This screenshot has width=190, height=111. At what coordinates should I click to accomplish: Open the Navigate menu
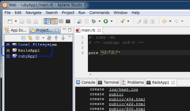(34, 12)
